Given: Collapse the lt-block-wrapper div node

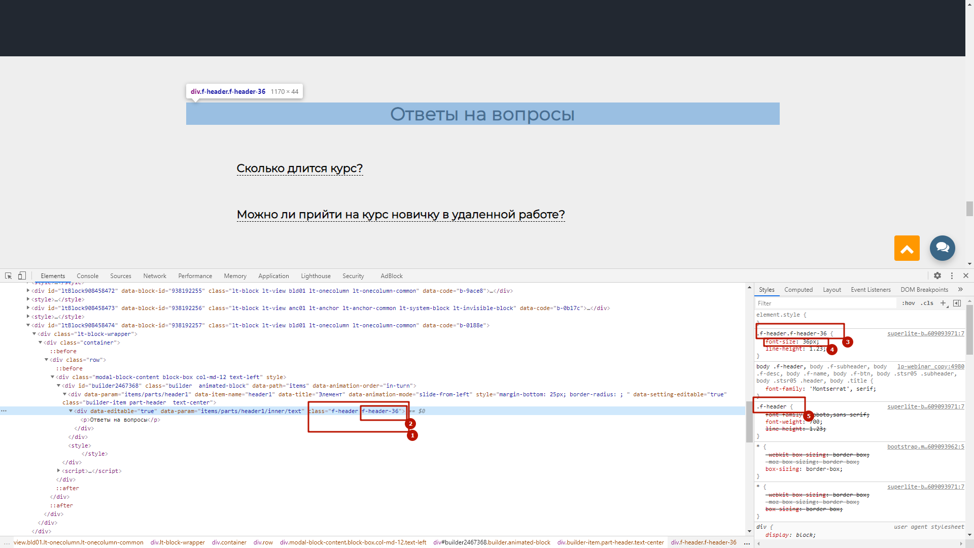Looking at the screenshot, I should tap(34, 334).
